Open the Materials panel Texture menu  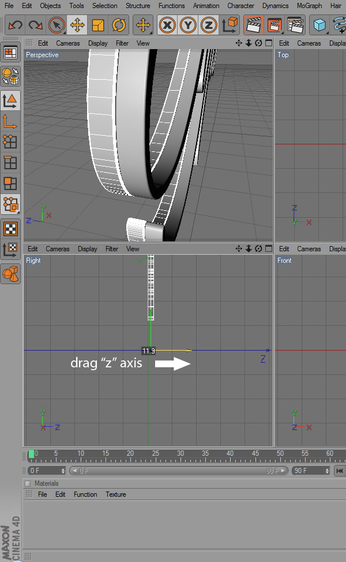(116, 494)
